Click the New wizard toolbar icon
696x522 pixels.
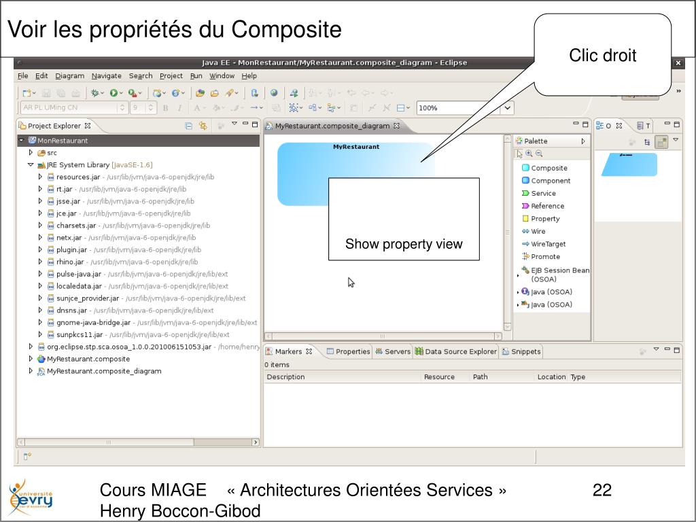pos(27,92)
